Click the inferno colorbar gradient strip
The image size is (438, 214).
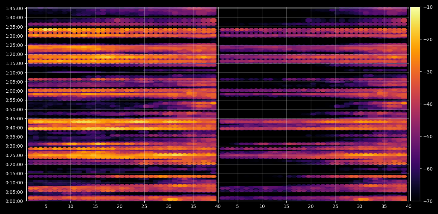tap(415, 104)
